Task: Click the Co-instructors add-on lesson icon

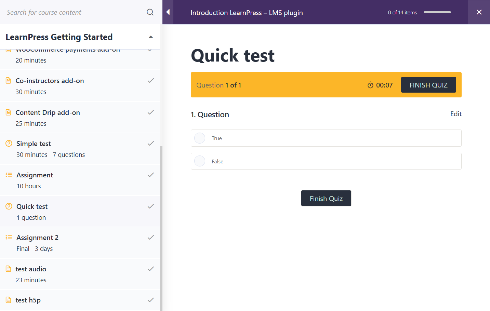Action: point(9,81)
